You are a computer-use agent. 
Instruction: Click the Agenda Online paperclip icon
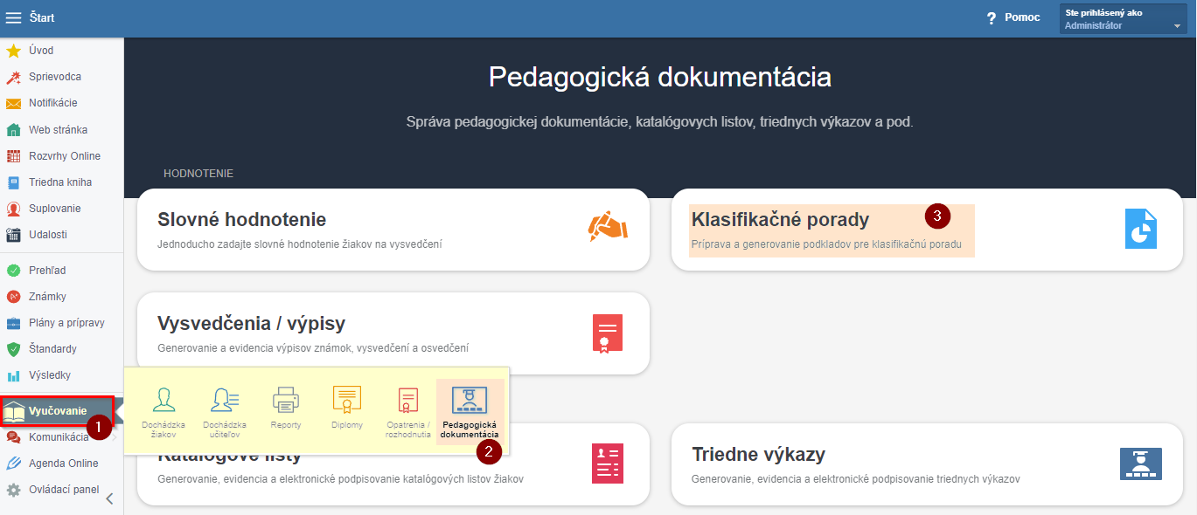(x=13, y=463)
